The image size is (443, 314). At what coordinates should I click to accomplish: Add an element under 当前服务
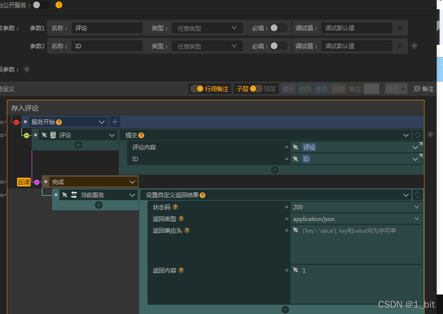pyautogui.click(x=99, y=205)
